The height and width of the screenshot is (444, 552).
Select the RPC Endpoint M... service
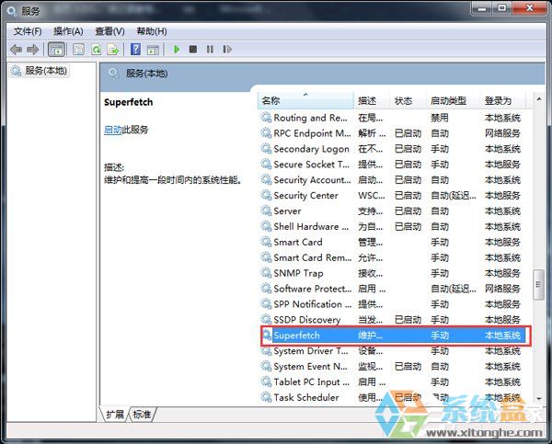[x=392, y=133]
